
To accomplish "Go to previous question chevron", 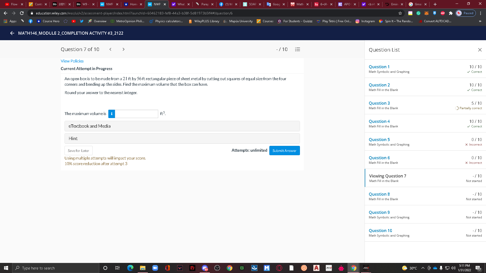I will (110, 49).
